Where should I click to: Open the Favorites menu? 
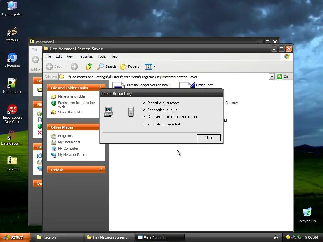[x=86, y=56]
